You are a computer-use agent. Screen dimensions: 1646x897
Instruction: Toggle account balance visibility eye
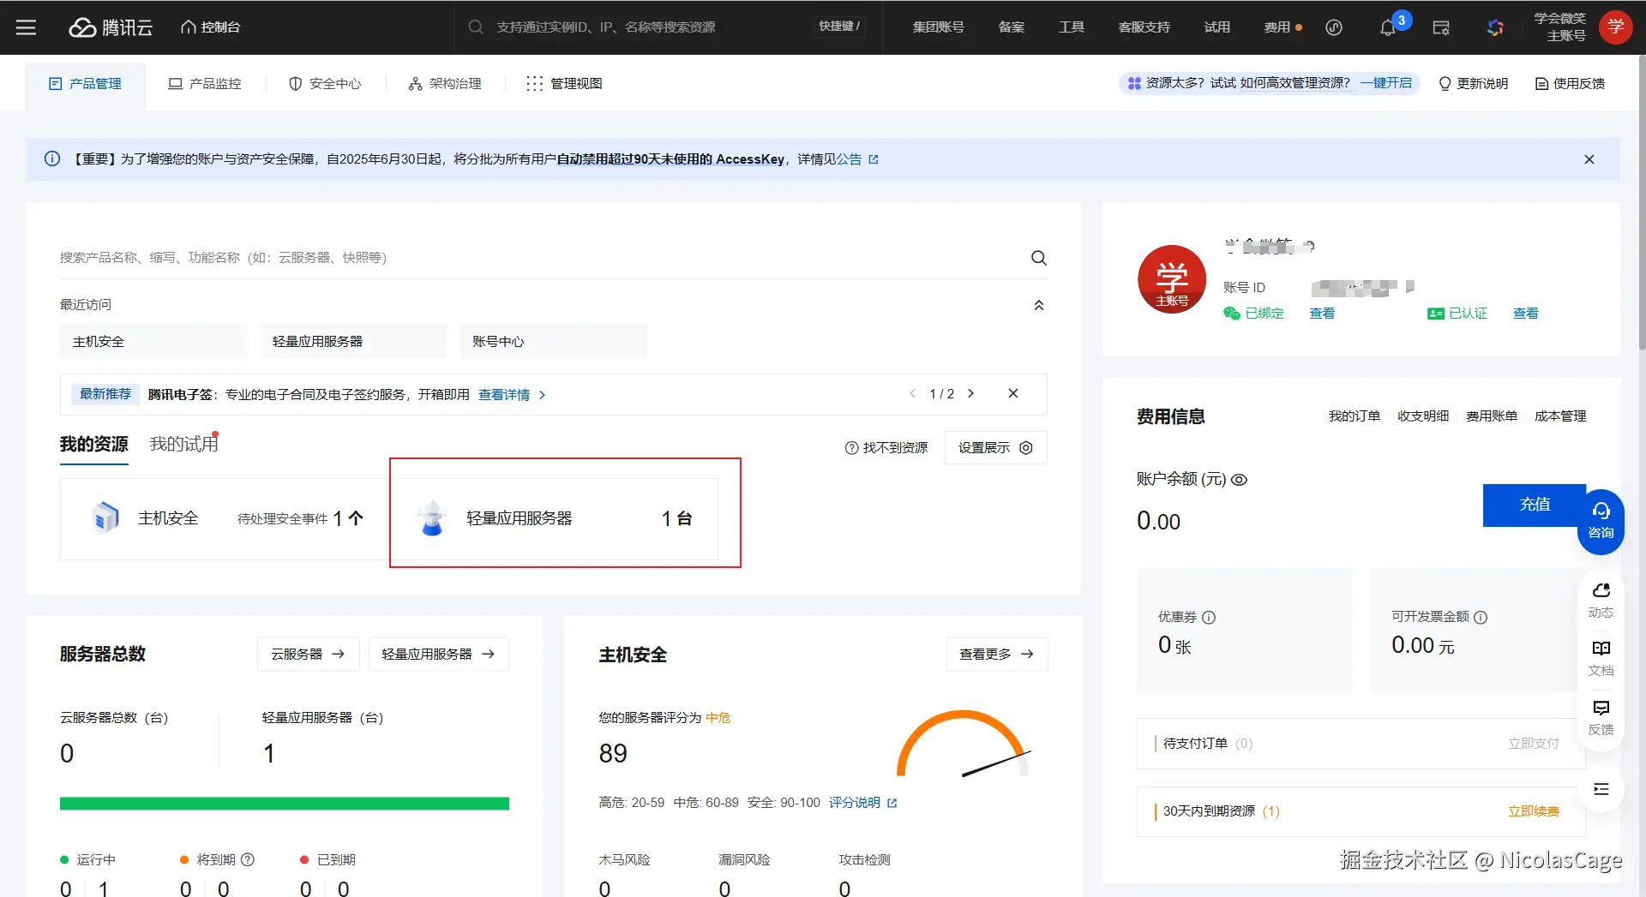[1239, 480]
